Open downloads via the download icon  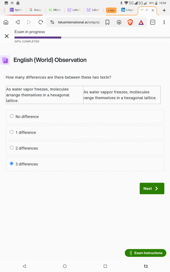coord(119,22)
